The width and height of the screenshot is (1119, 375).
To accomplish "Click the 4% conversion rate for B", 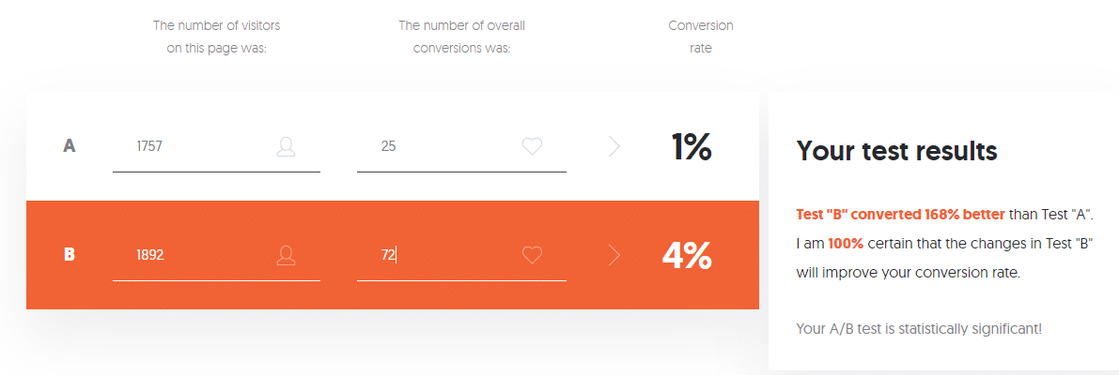I will coord(687,256).
